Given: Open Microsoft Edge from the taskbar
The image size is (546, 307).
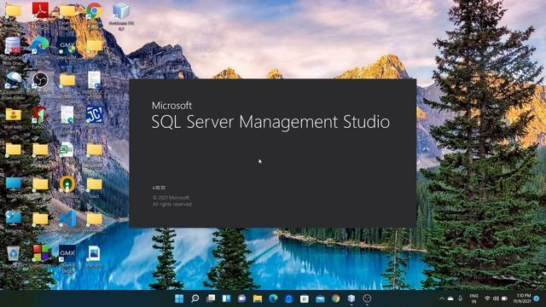Looking at the screenshot, I should [273, 298].
